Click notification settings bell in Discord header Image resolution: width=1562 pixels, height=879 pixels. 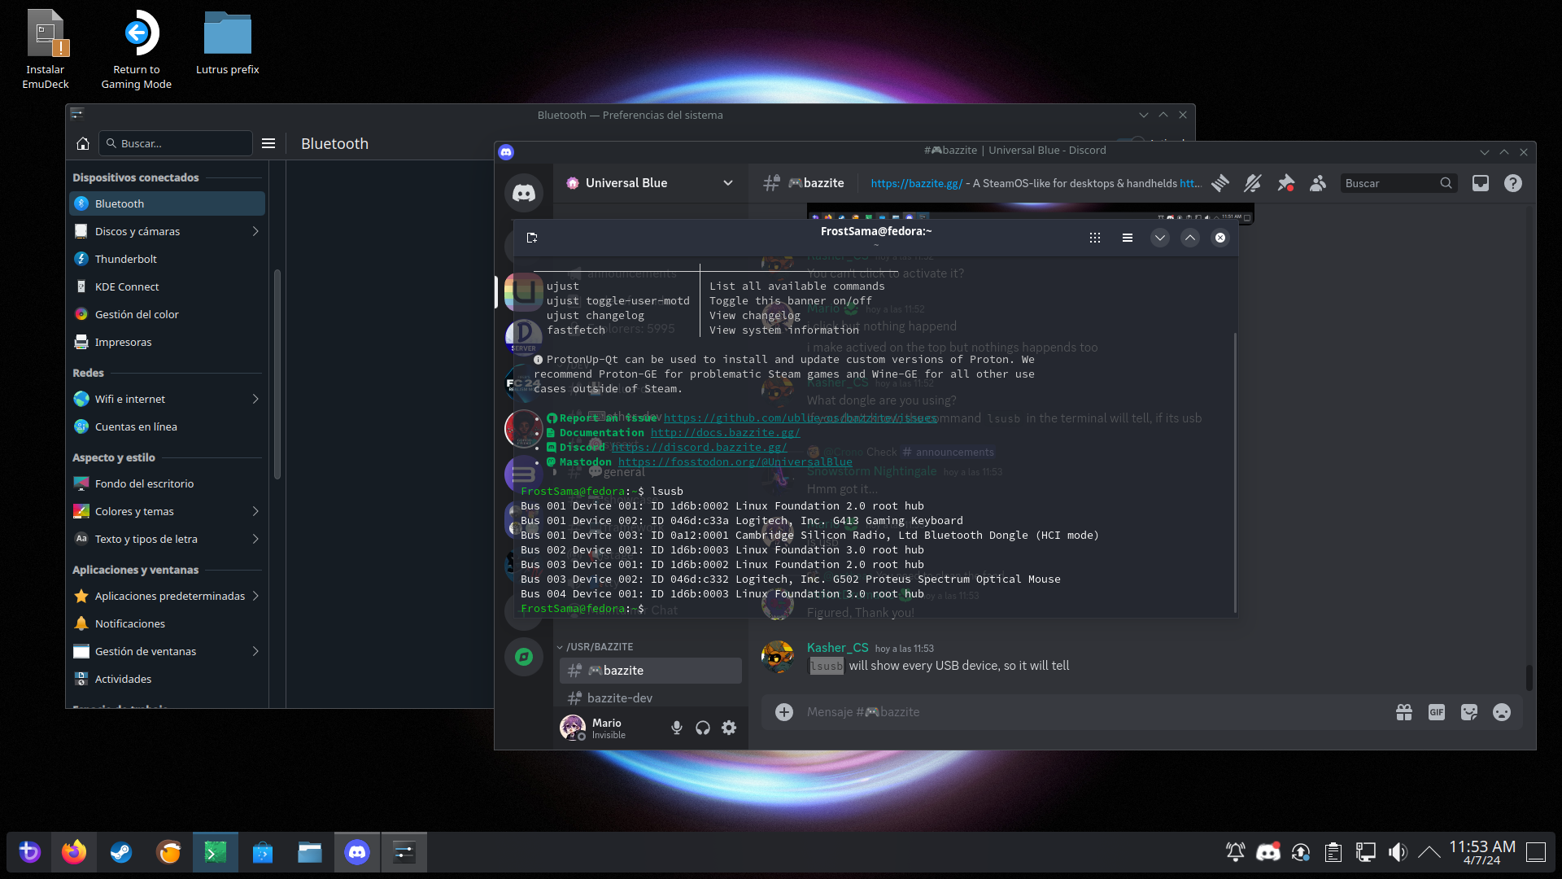coord(1252,183)
